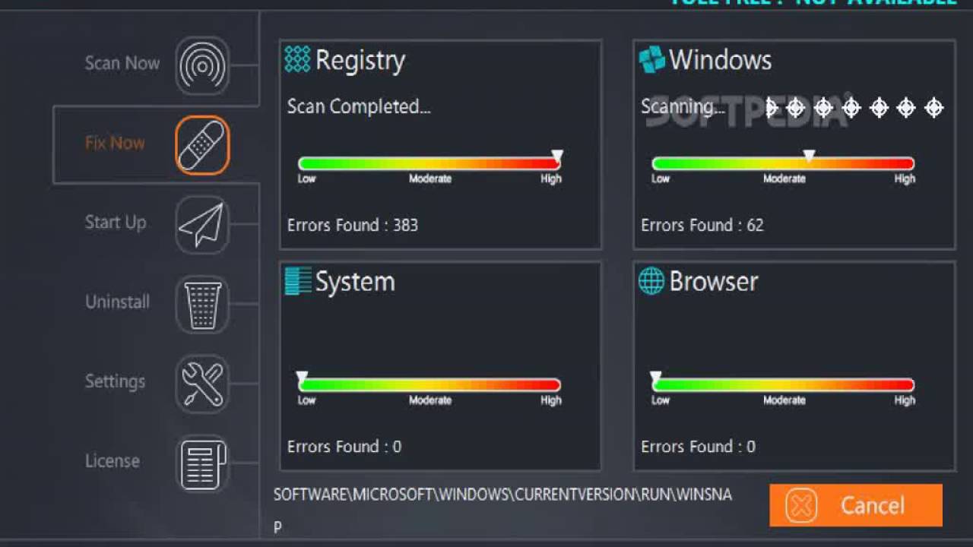
Task: Click the Browser meter pointer at Low
Action: 656,377
